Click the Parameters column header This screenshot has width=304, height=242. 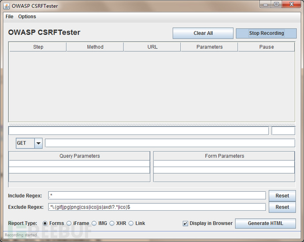209,47
